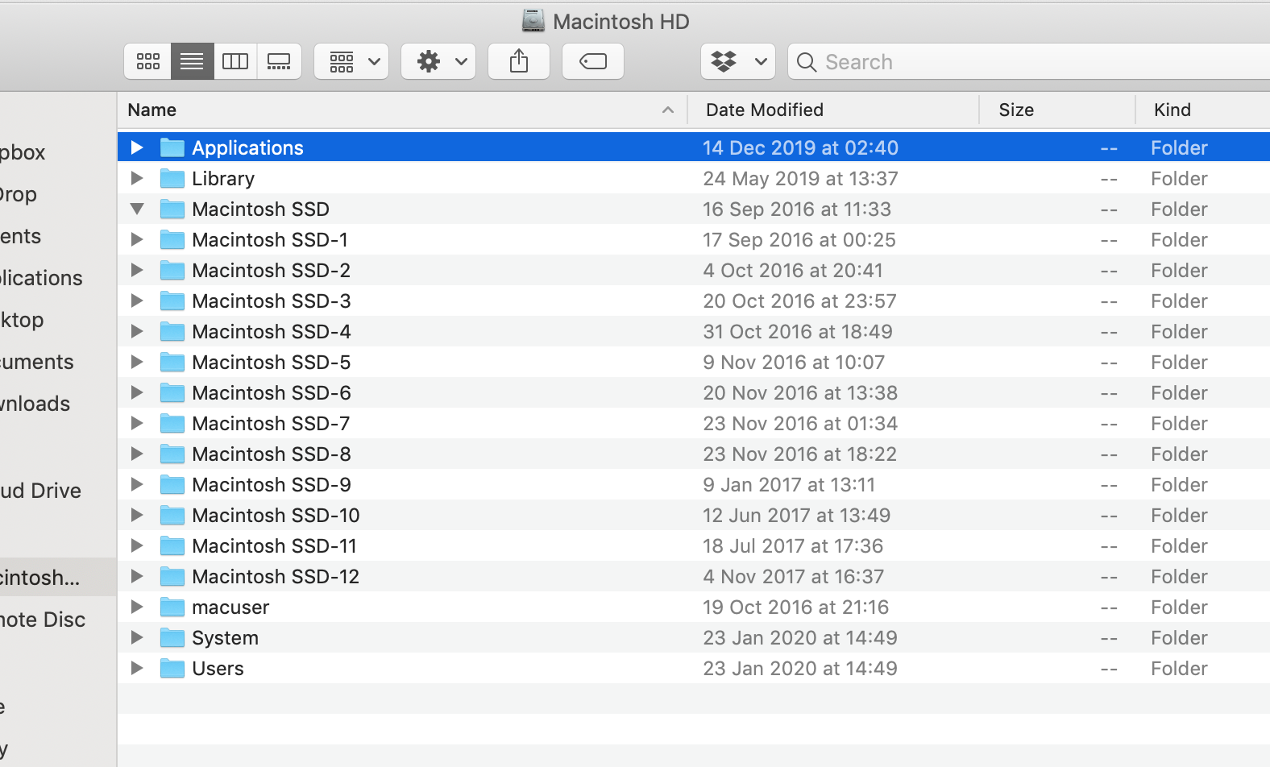Screen dimensions: 1270x767
Task: Select the Macintosh SSD-10 folder icon
Action: point(172,515)
